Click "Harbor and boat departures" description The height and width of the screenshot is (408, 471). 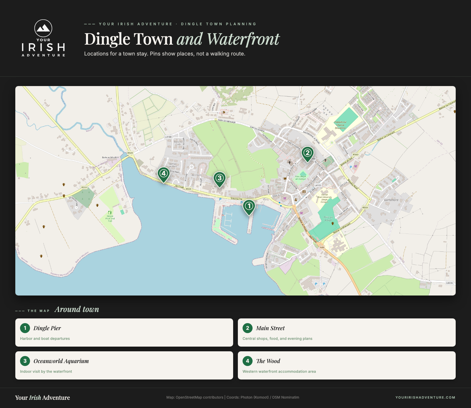pyautogui.click(x=45, y=339)
